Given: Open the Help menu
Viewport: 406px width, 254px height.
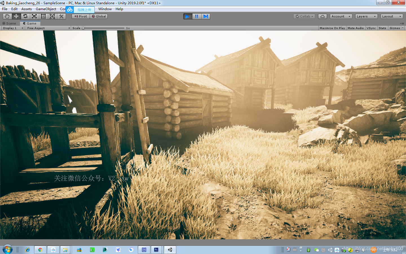Looking at the screenshot, I should click(119, 9).
